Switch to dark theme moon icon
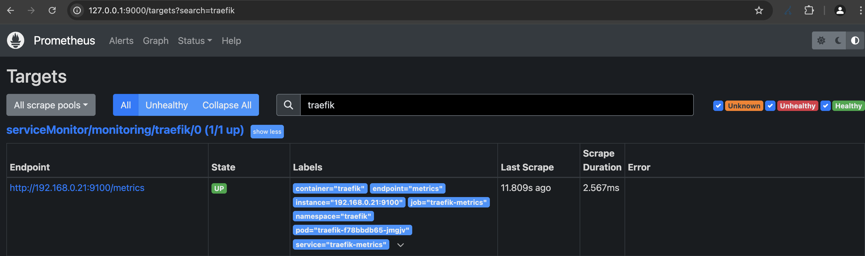The width and height of the screenshot is (865, 256). point(838,40)
